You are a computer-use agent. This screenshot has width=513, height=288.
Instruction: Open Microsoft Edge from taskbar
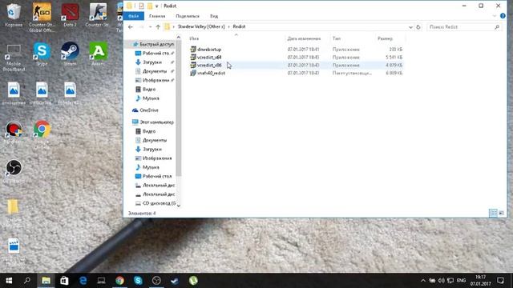[x=83, y=281]
